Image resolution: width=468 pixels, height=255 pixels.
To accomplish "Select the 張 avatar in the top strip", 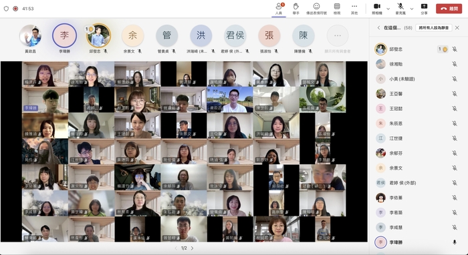I will pos(269,36).
